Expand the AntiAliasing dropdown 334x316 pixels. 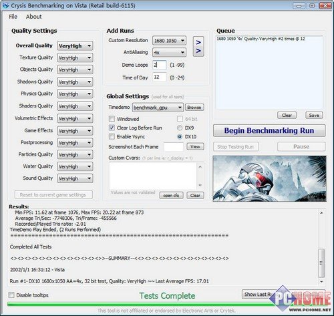[169, 53]
